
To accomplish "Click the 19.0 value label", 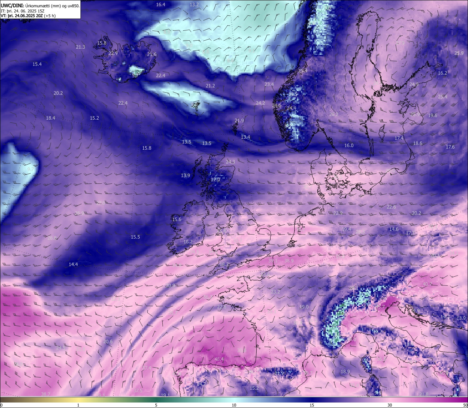I will pos(304,307).
